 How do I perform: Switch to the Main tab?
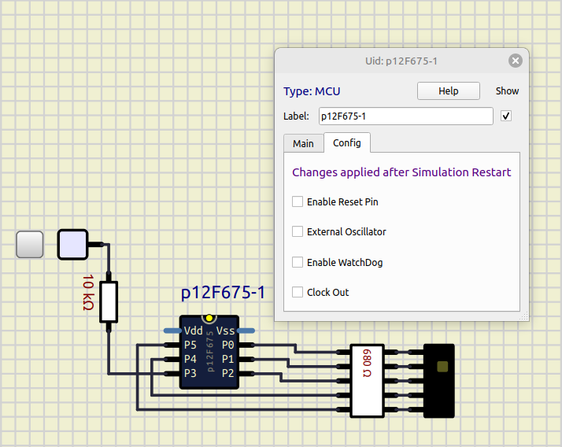303,143
